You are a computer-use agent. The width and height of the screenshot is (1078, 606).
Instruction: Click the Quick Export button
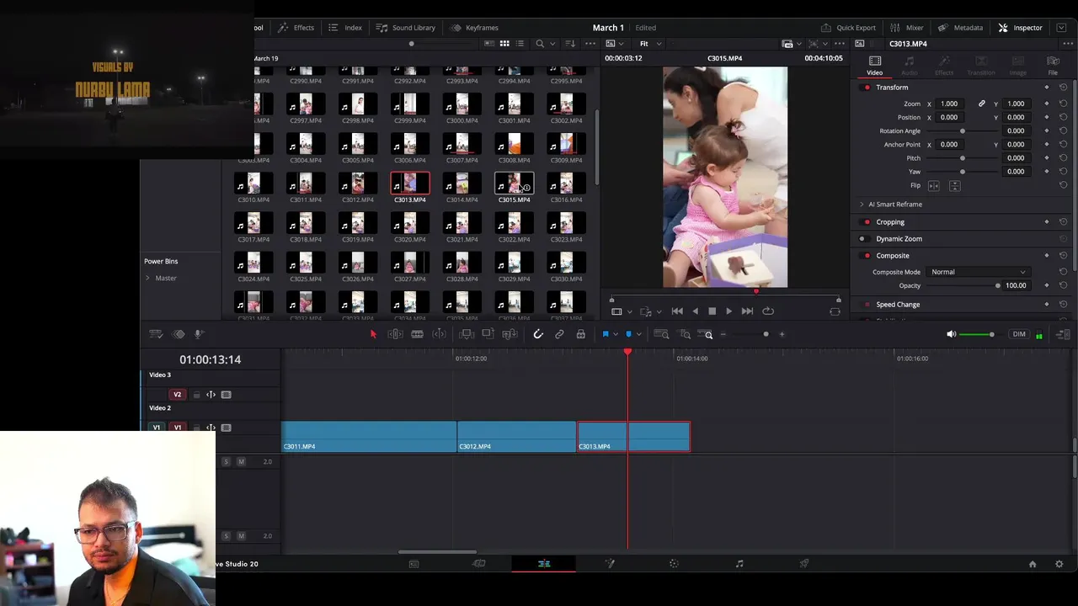coord(849,28)
